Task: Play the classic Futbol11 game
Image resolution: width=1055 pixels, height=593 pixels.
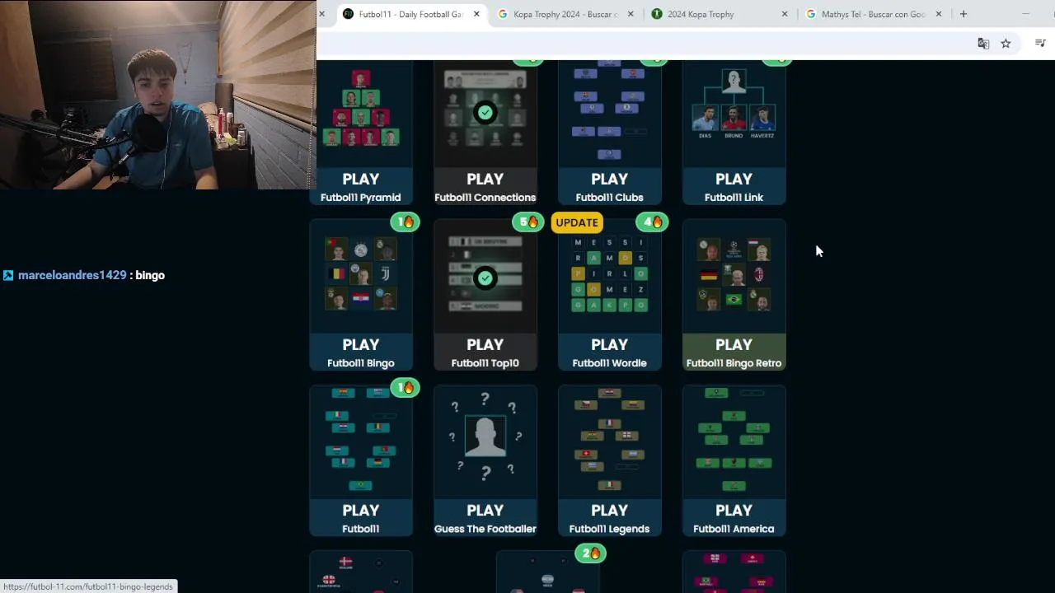Action: pyautogui.click(x=360, y=518)
